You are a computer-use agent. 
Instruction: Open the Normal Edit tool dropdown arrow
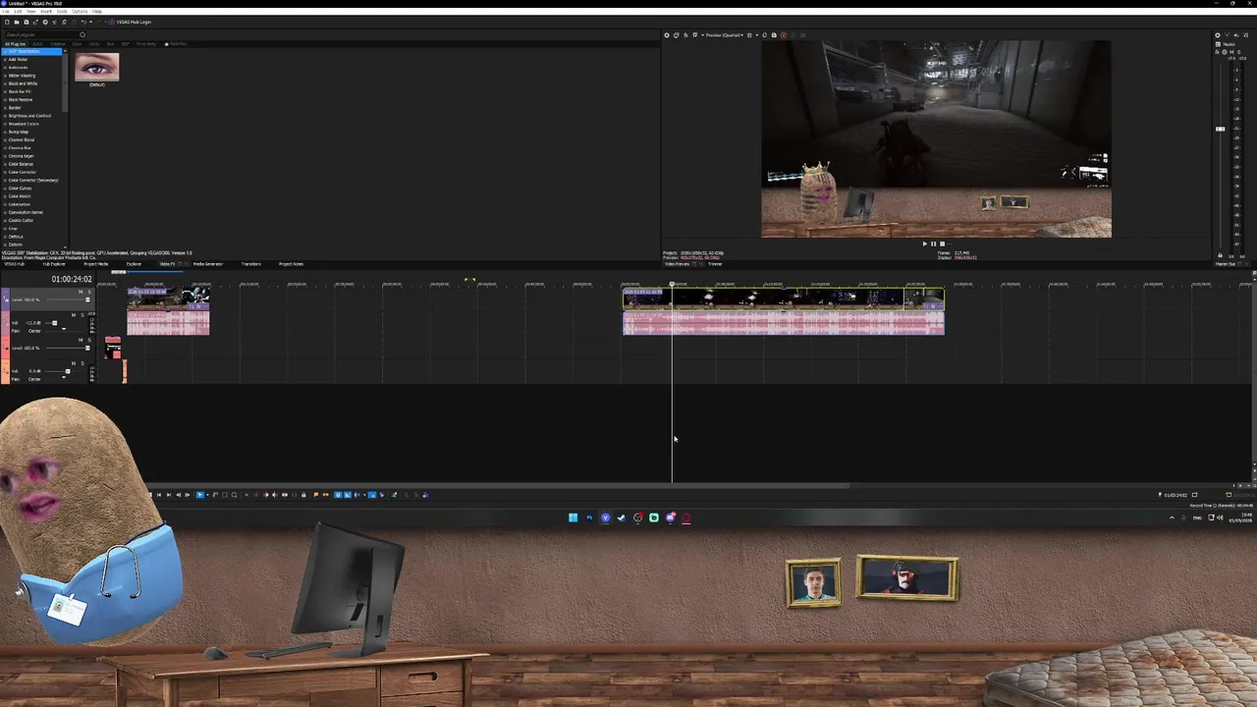click(207, 495)
